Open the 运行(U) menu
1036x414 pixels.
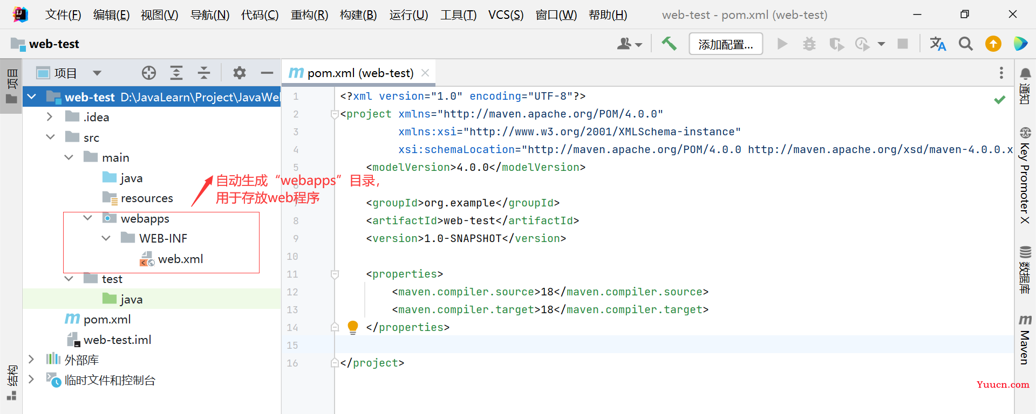408,15
